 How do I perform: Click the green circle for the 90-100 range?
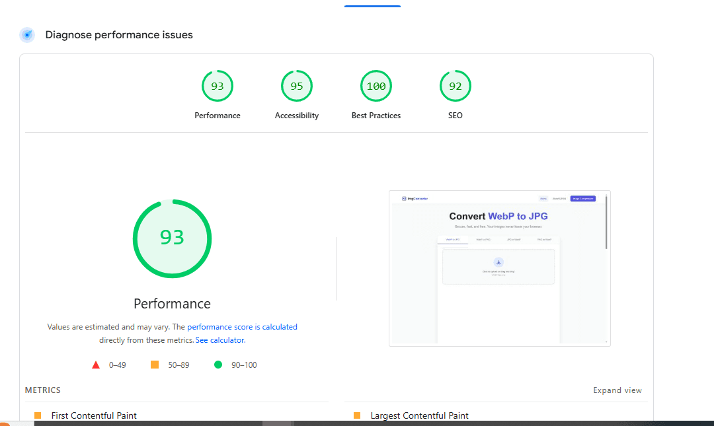[218, 364]
